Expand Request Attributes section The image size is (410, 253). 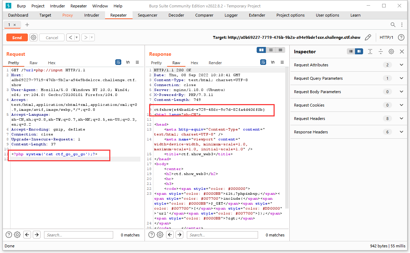402,65
